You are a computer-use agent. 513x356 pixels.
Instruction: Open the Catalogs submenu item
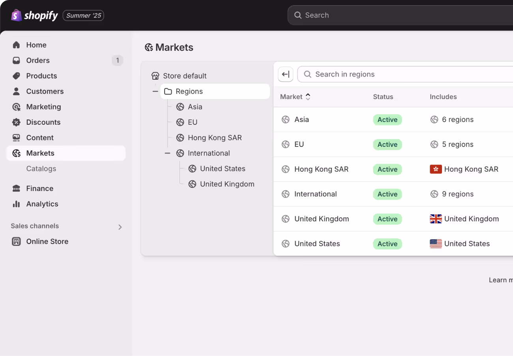41,169
